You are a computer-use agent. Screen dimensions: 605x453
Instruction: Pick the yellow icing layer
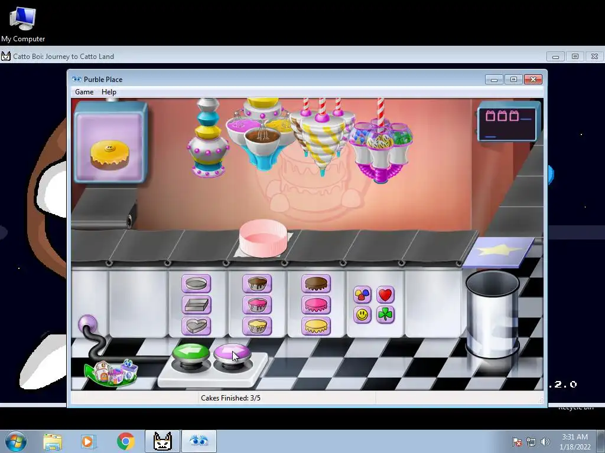pyautogui.click(x=316, y=326)
